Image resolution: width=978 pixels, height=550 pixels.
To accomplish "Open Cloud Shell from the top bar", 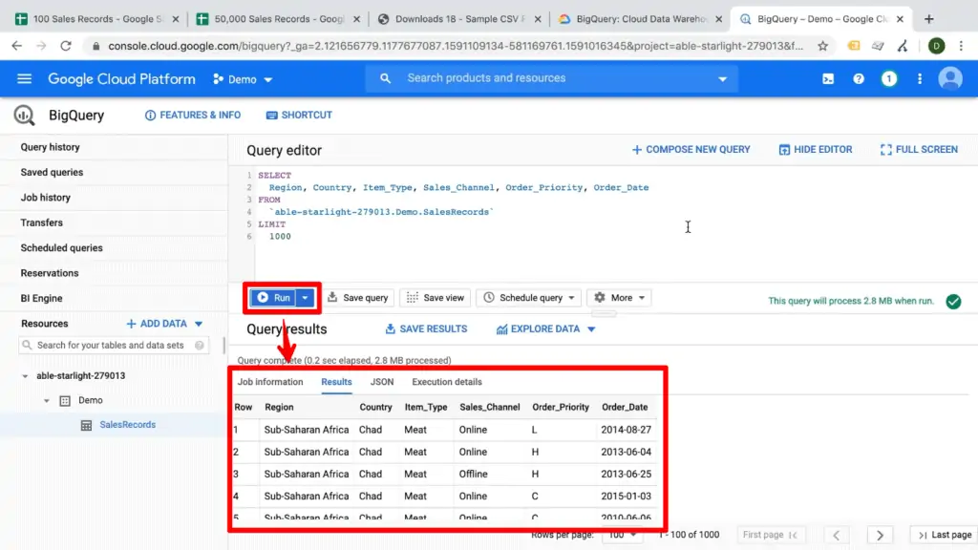I will 827,80.
